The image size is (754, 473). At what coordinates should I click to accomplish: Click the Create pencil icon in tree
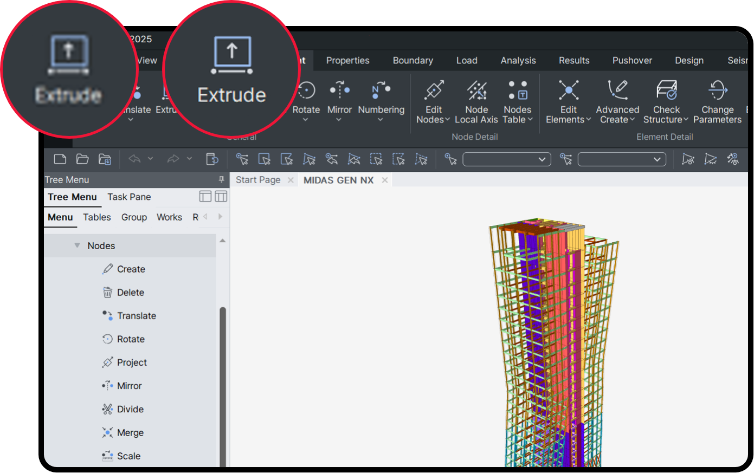click(x=108, y=269)
